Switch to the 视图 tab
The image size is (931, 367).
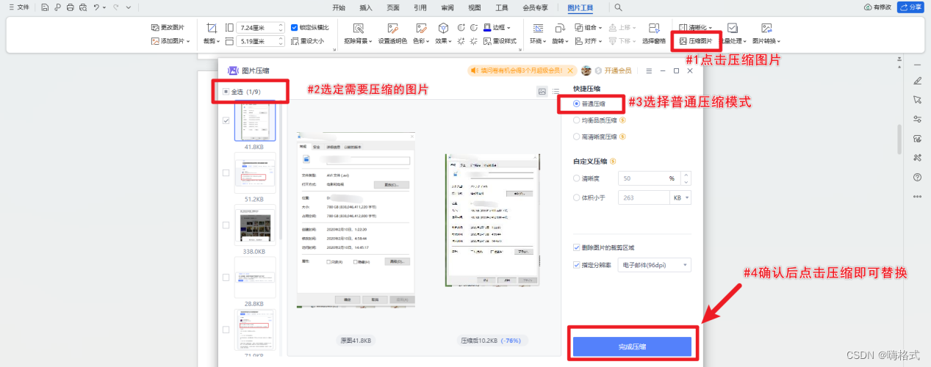pyautogui.click(x=475, y=7)
